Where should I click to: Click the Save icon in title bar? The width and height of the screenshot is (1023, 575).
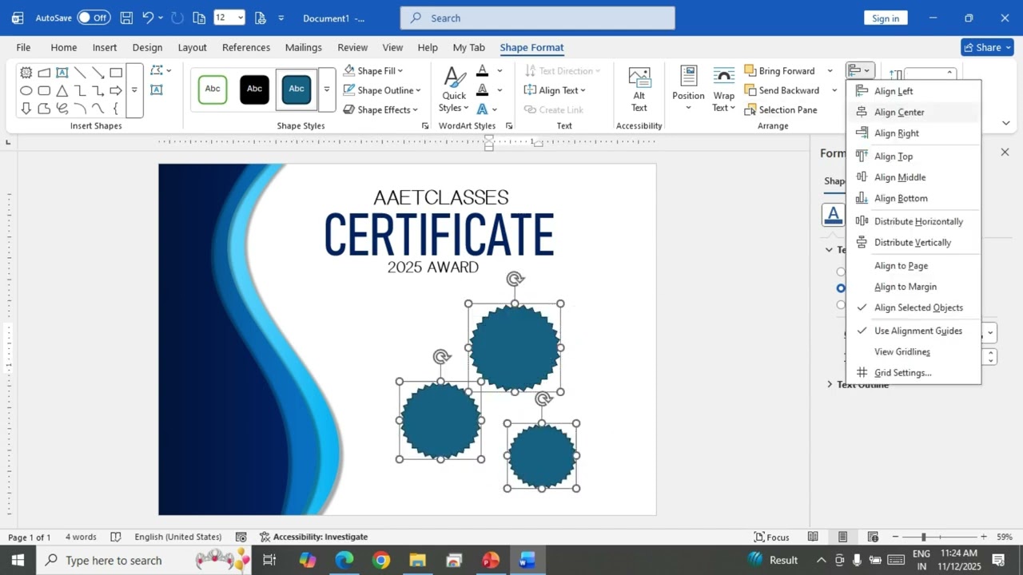tap(126, 18)
